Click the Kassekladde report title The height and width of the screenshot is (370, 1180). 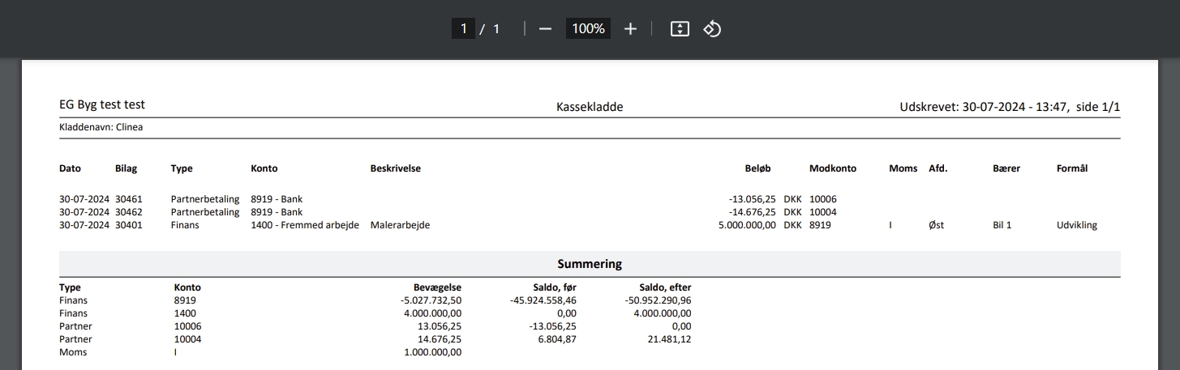tap(590, 107)
